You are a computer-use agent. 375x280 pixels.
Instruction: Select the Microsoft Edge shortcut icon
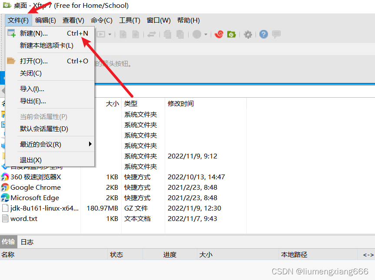point(4,198)
